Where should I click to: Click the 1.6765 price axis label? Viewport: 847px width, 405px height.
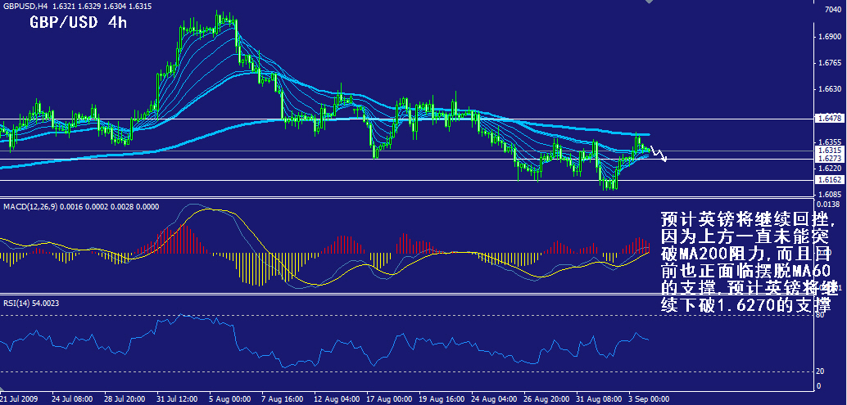coord(829,64)
